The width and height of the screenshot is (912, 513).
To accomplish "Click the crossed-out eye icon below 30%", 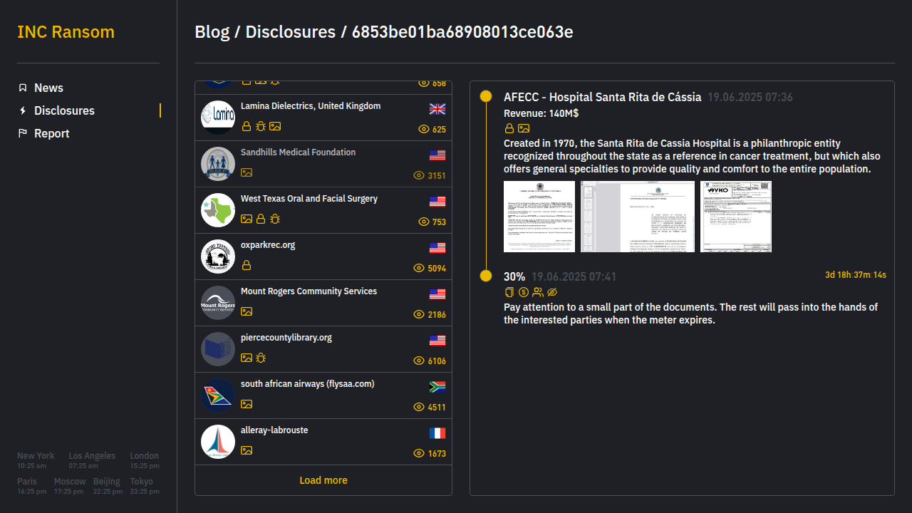I will pos(552,292).
